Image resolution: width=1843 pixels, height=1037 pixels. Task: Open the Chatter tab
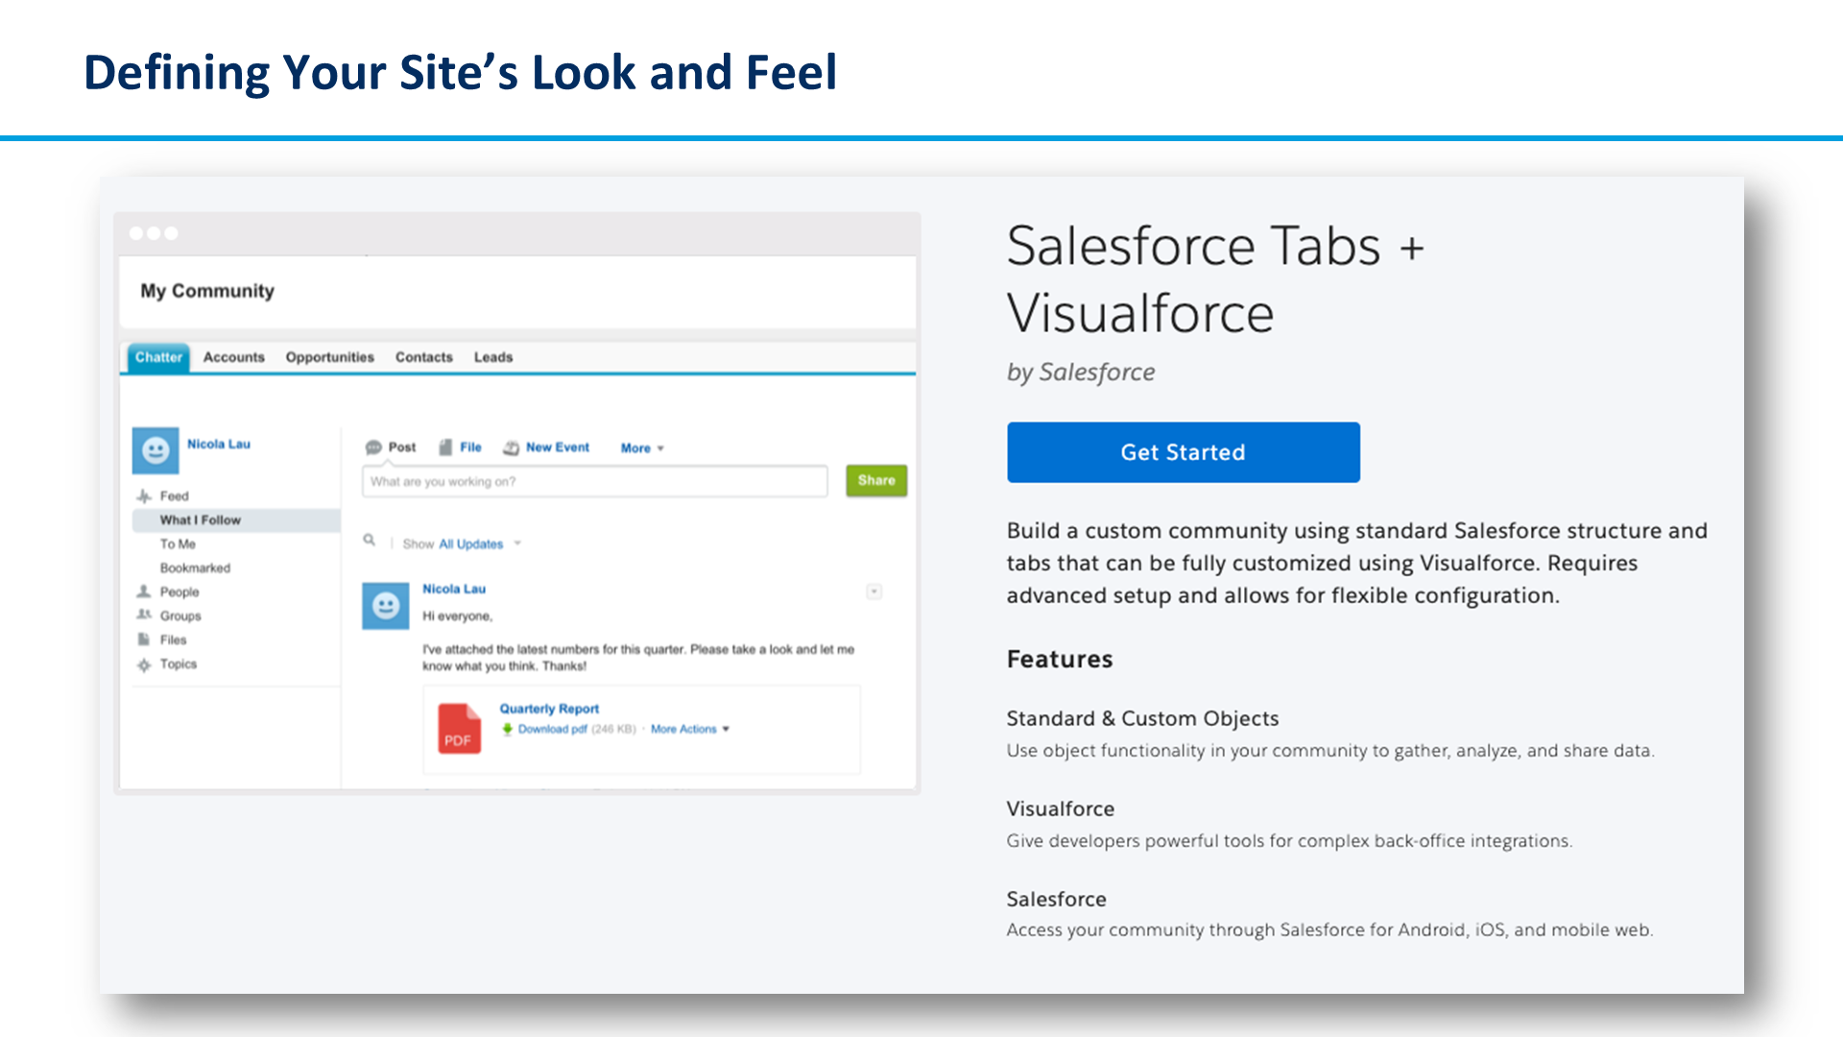(x=158, y=357)
